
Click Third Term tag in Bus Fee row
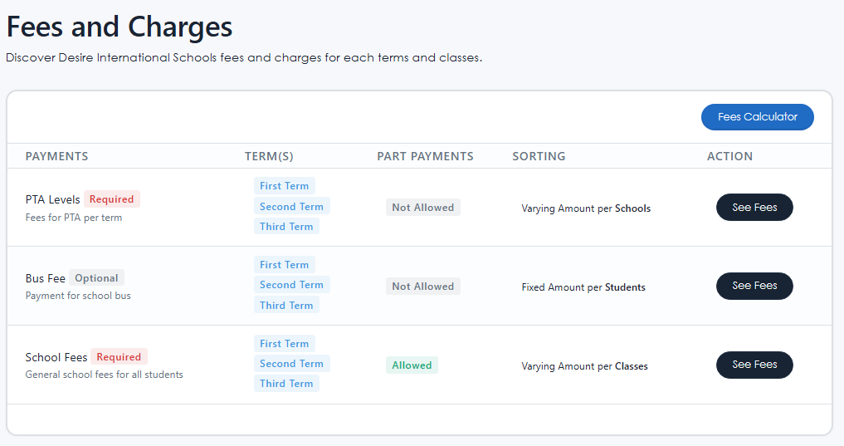(x=286, y=305)
